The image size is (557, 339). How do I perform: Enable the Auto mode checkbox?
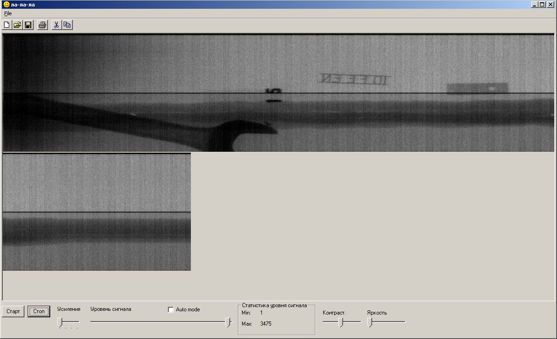pyautogui.click(x=171, y=309)
